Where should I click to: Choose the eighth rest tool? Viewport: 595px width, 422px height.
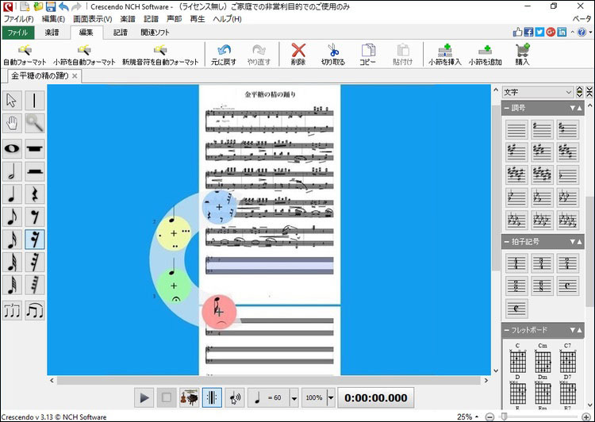35,217
